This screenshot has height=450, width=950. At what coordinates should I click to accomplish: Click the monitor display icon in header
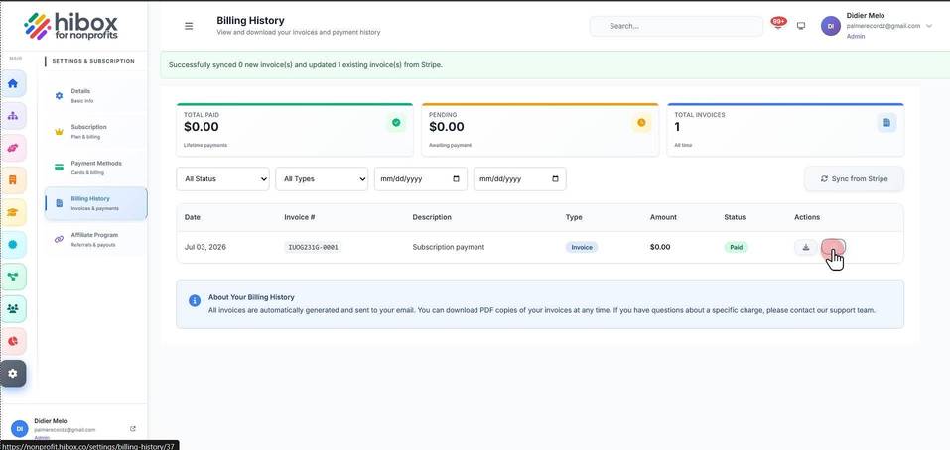(x=801, y=26)
